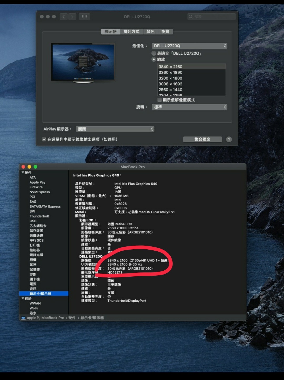Click the yellow minimize button of MacBook Pro window
Viewport: 284px width, 380px height.
(29, 167)
